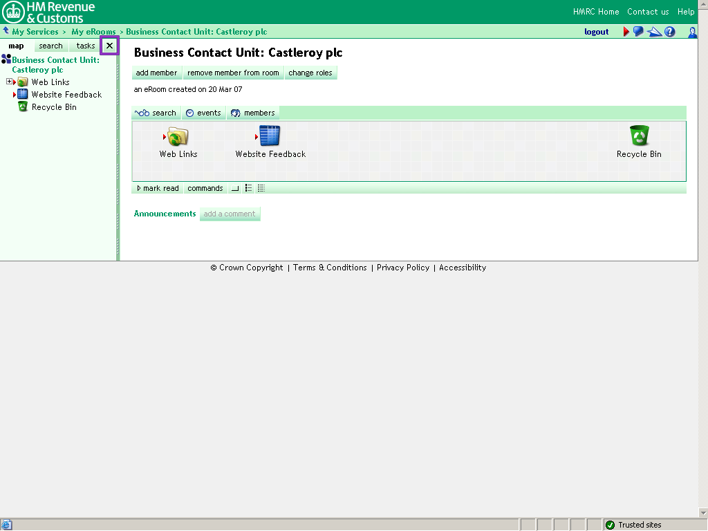Click the person silhouette icon at top right

[692, 32]
